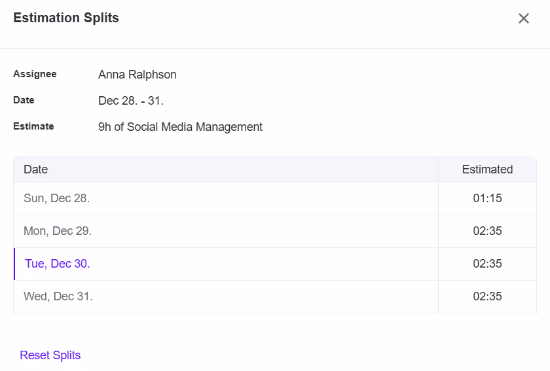
Task: Edit the 02:35 estimate for Mon, Dec 29
Action: (487, 231)
